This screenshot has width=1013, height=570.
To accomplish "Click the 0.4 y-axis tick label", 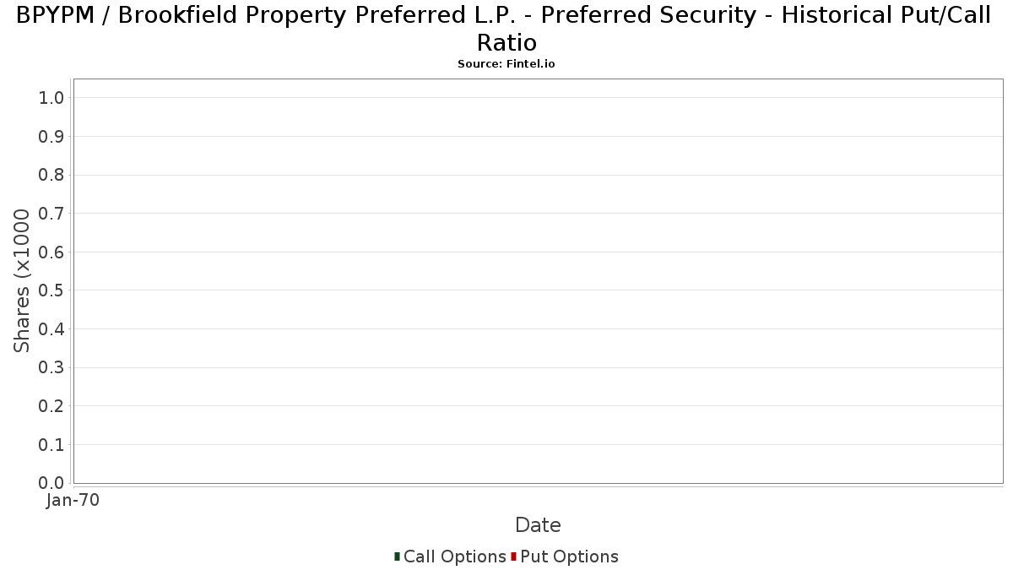I will (x=51, y=329).
